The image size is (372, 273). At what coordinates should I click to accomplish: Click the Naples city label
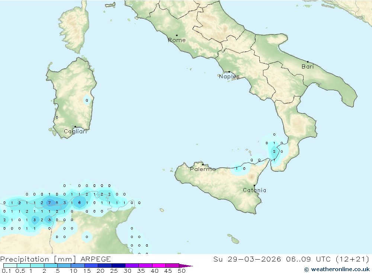click(x=229, y=76)
